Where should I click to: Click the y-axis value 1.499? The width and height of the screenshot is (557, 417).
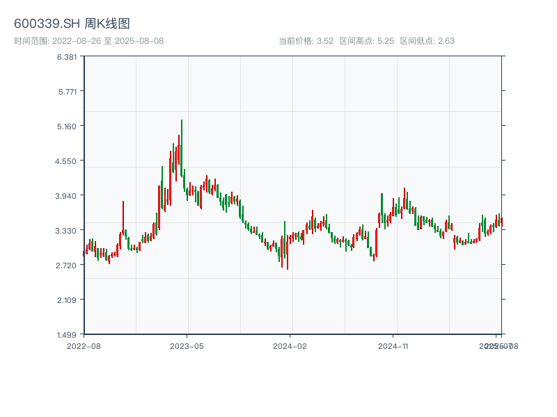point(67,335)
